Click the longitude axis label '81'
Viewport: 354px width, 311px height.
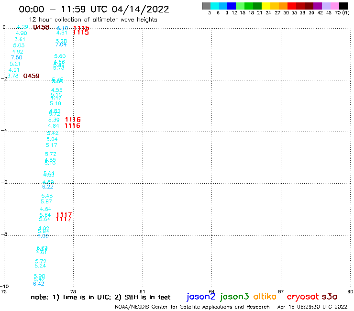[142, 291]
